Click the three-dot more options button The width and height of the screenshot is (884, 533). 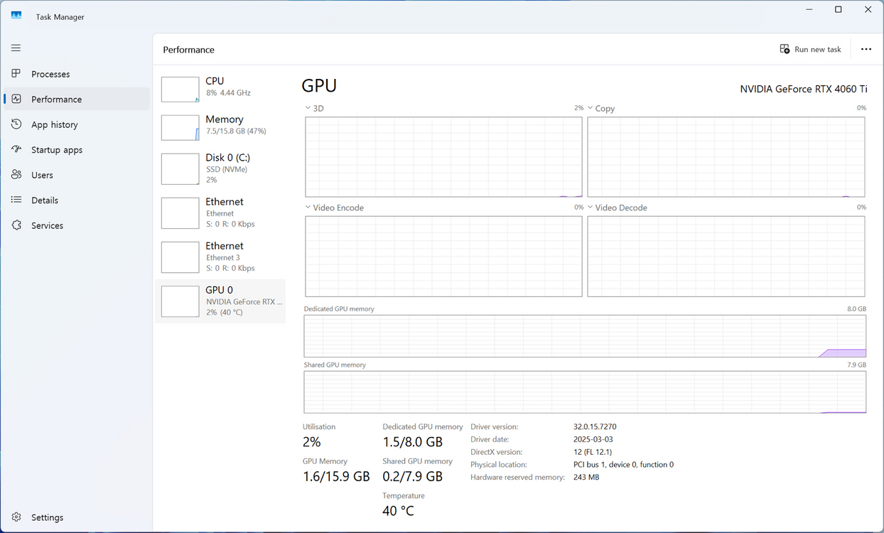click(x=866, y=50)
